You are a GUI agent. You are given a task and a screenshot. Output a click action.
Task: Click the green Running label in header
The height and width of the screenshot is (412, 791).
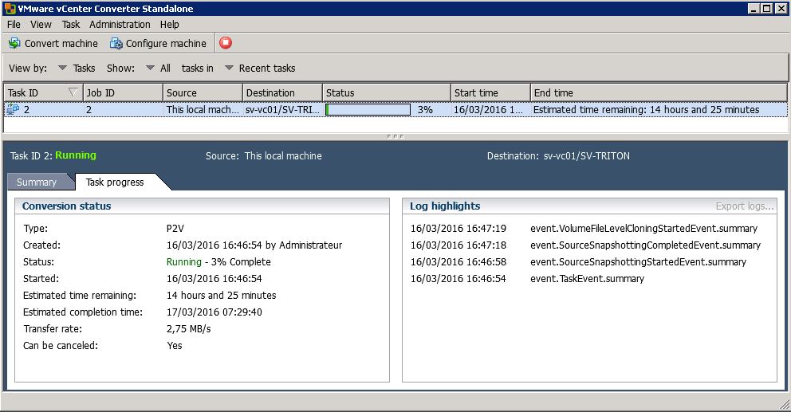pos(76,155)
